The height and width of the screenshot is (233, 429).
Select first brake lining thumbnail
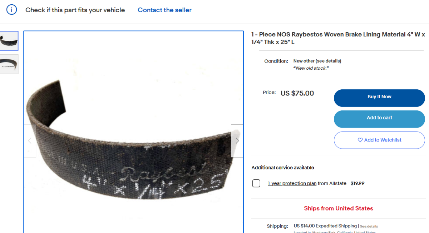[x=9, y=41]
